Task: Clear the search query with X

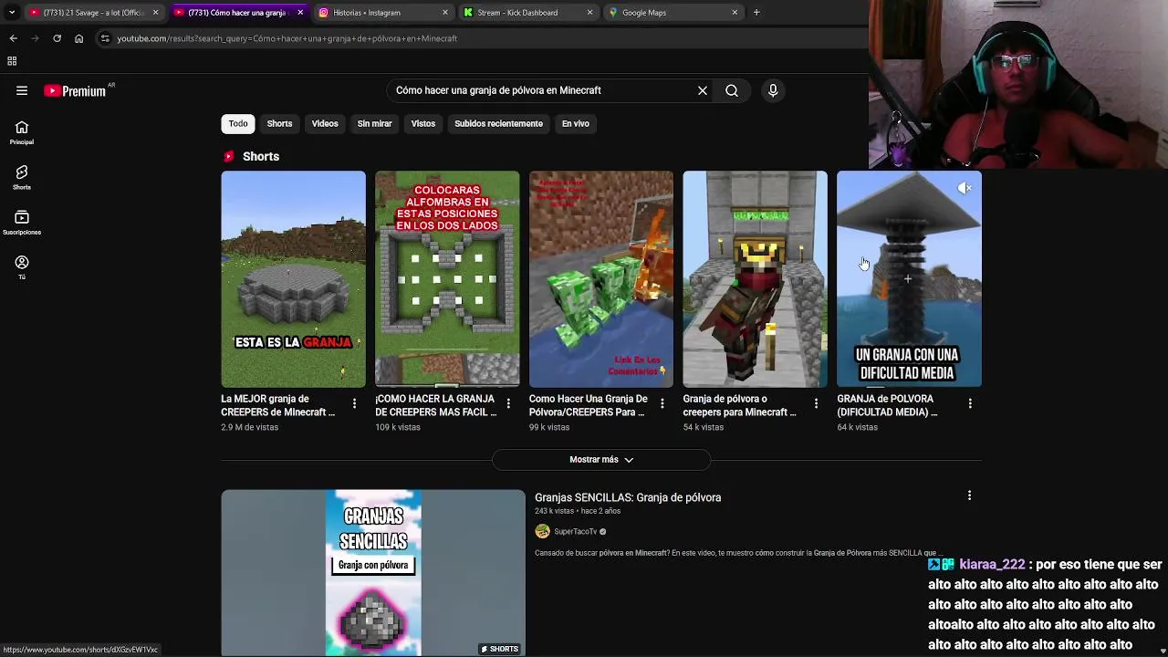Action: point(703,90)
